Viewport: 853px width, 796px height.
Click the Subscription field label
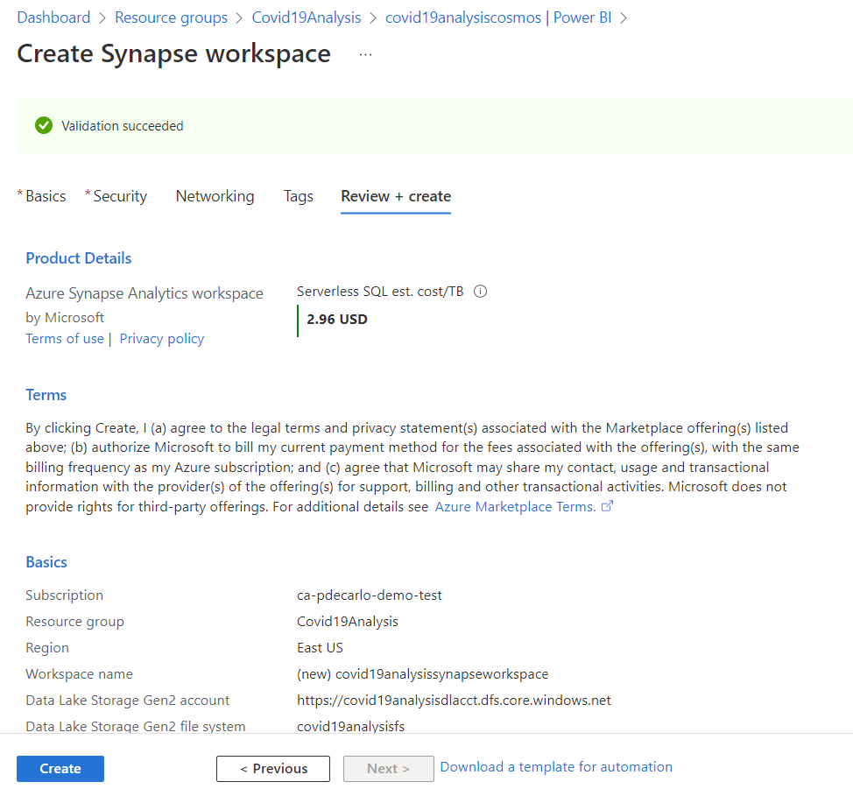pyautogui.click(x=64, y=595)
